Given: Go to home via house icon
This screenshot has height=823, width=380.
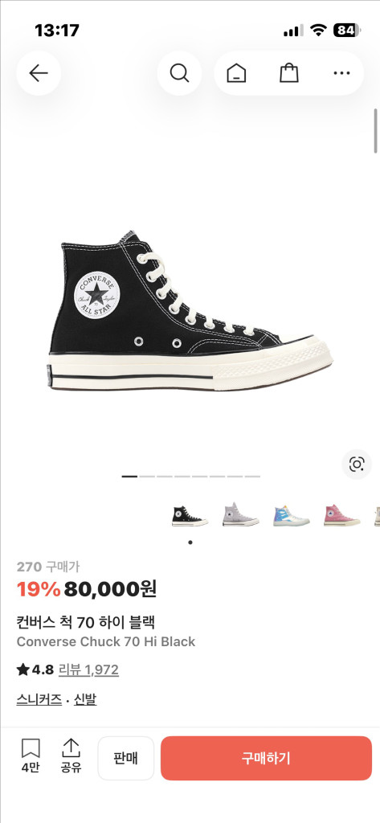Looking at the screenshot, I should pos(236,73).
